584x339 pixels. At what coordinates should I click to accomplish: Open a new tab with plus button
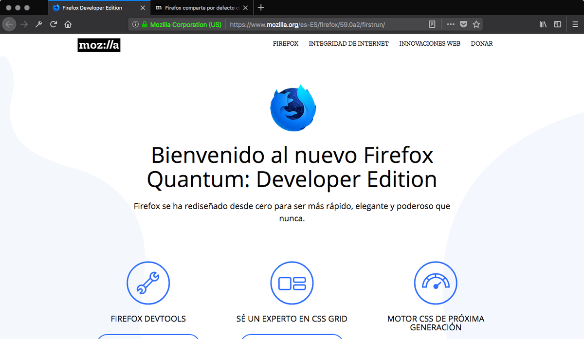[x=261, y=7]
